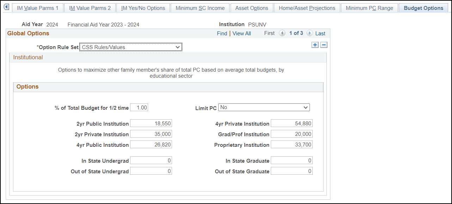The image size is (452, 204).
Task: Open the Minimum SC Income tab
Action: click(200, 7)
